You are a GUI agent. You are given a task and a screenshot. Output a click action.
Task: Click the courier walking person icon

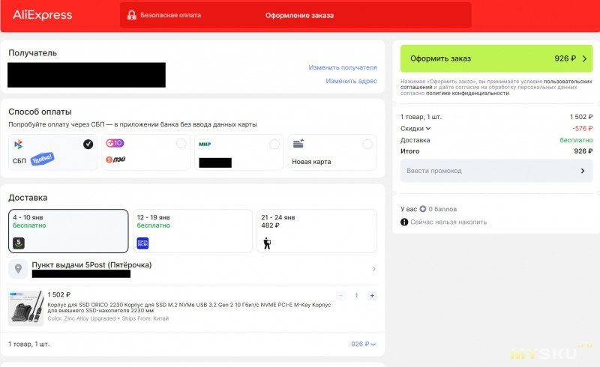(266, 243)
